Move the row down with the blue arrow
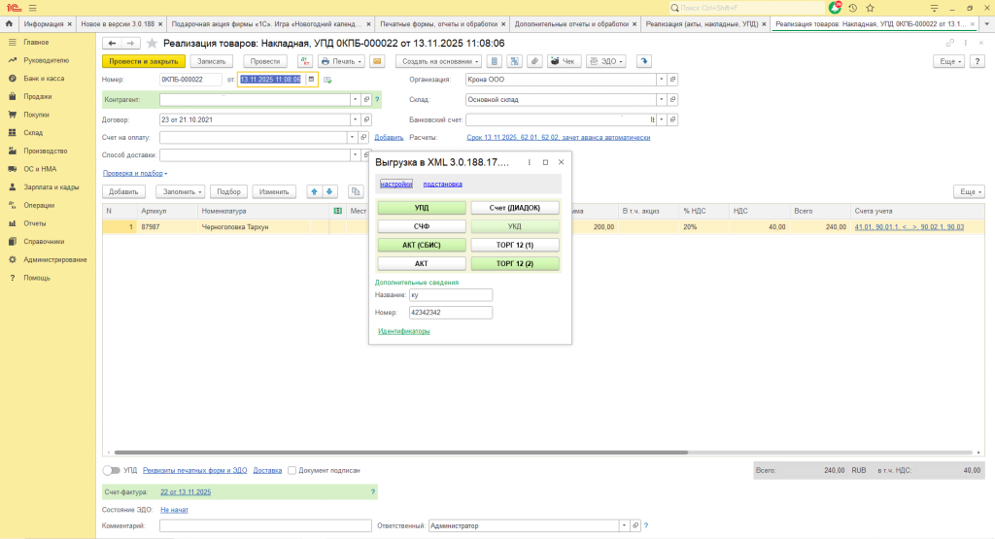This screenshot has width=995, height=539. click(329, 191)
